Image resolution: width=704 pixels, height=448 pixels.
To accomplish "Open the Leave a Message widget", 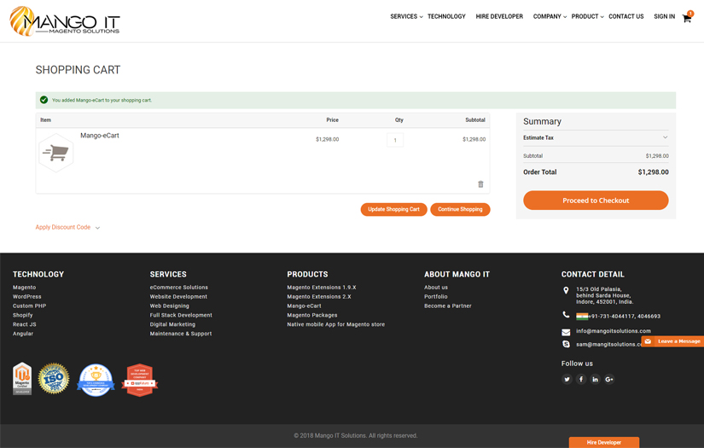I will [x=672, y=341].
